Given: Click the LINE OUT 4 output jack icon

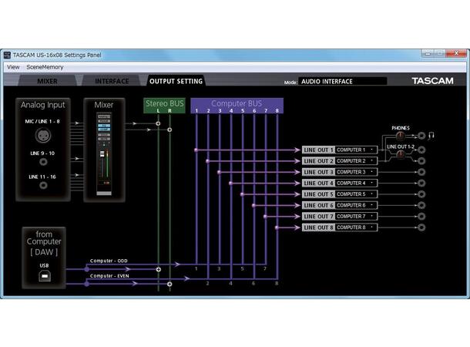Looking at the screenshot, I should click(421, 184).
